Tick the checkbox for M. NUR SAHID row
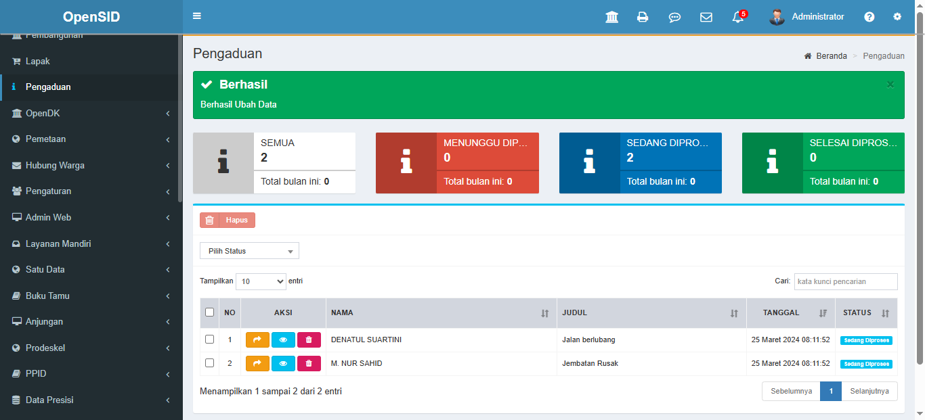925x420 pixels. [x=209, y=363]
